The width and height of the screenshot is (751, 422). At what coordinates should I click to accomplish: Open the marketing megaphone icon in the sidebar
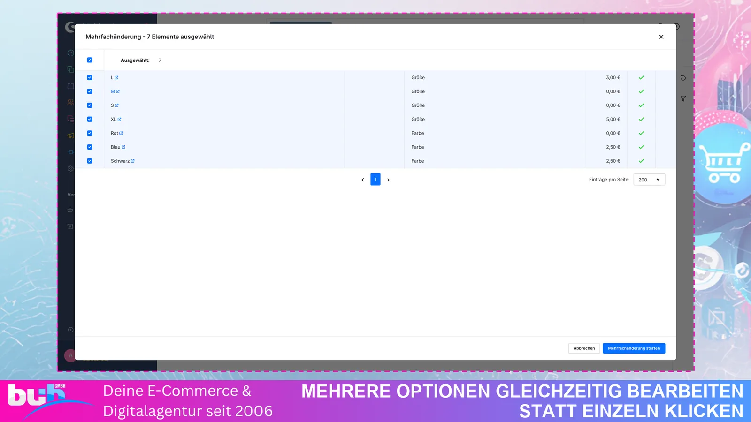(70, 136)
